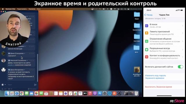Image resolution: width=186 pixels, height=104 pixels.
Task: Open Reminders app in the Dock
Action: pos(56,94)
